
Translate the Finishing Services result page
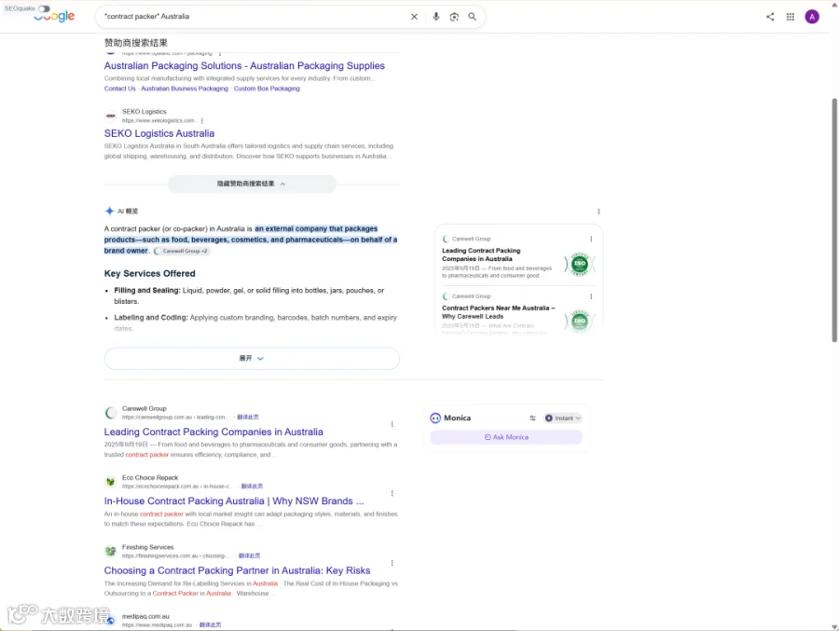(249, 556)
